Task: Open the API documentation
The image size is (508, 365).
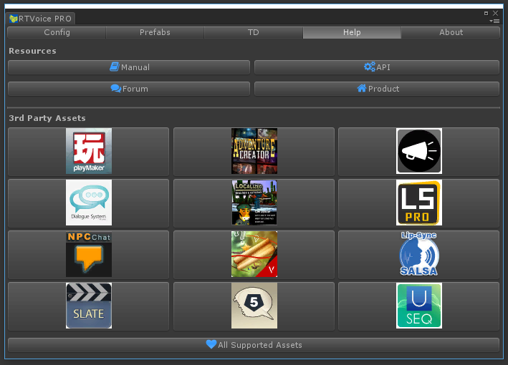Action: point(377,67)
